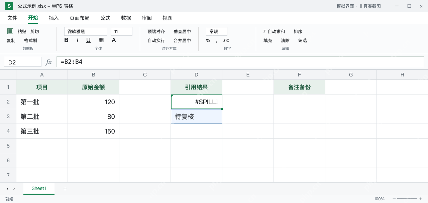Select column A header

(42, 75)
